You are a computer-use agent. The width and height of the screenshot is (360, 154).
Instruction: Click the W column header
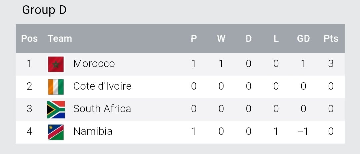221,39
